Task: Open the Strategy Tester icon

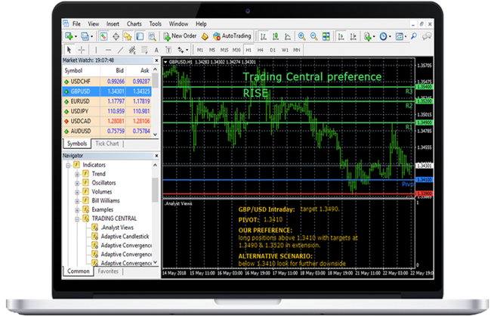Action: (152, 36)
